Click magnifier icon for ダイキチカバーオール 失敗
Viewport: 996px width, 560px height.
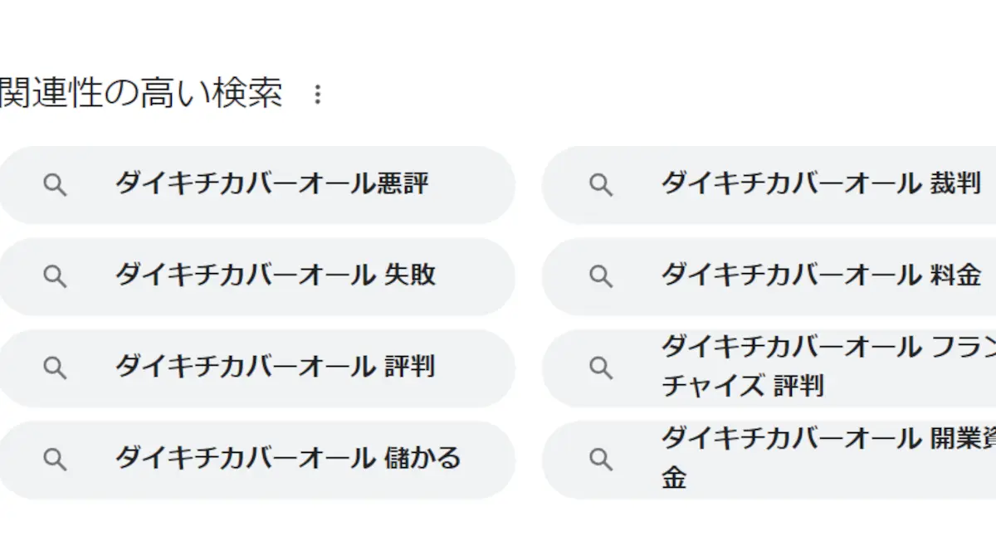click(x=55, y=276)
